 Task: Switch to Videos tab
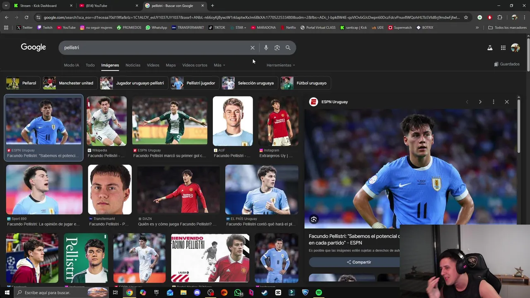pyautogui.click(x=153, y=65)
